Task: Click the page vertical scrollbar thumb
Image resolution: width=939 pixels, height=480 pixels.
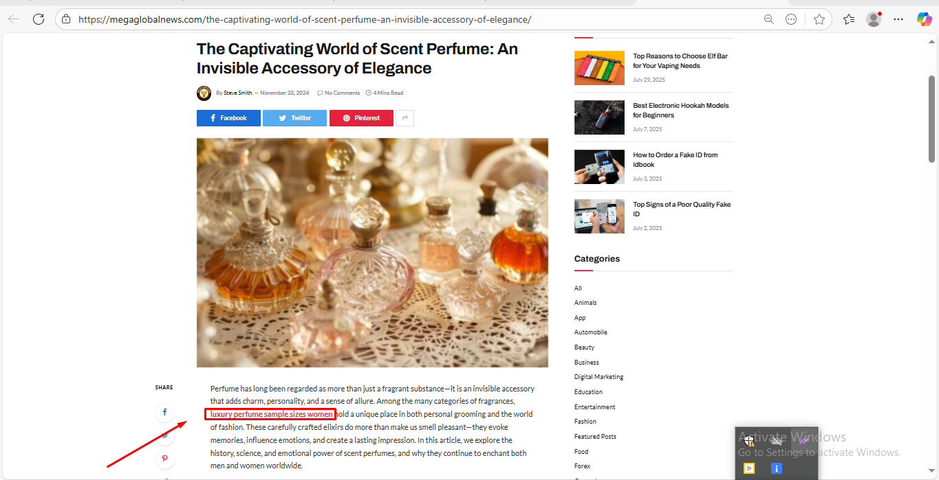Action: click(x=932, y=118)
